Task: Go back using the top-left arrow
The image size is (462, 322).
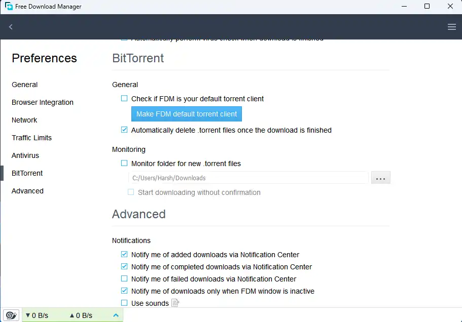Action: (10, 26)
